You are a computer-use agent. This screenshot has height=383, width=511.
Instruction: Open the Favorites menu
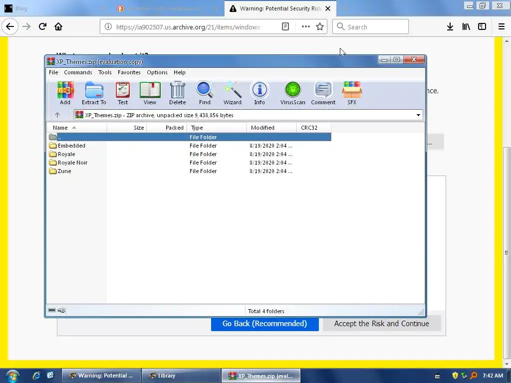tap(129, 72)
